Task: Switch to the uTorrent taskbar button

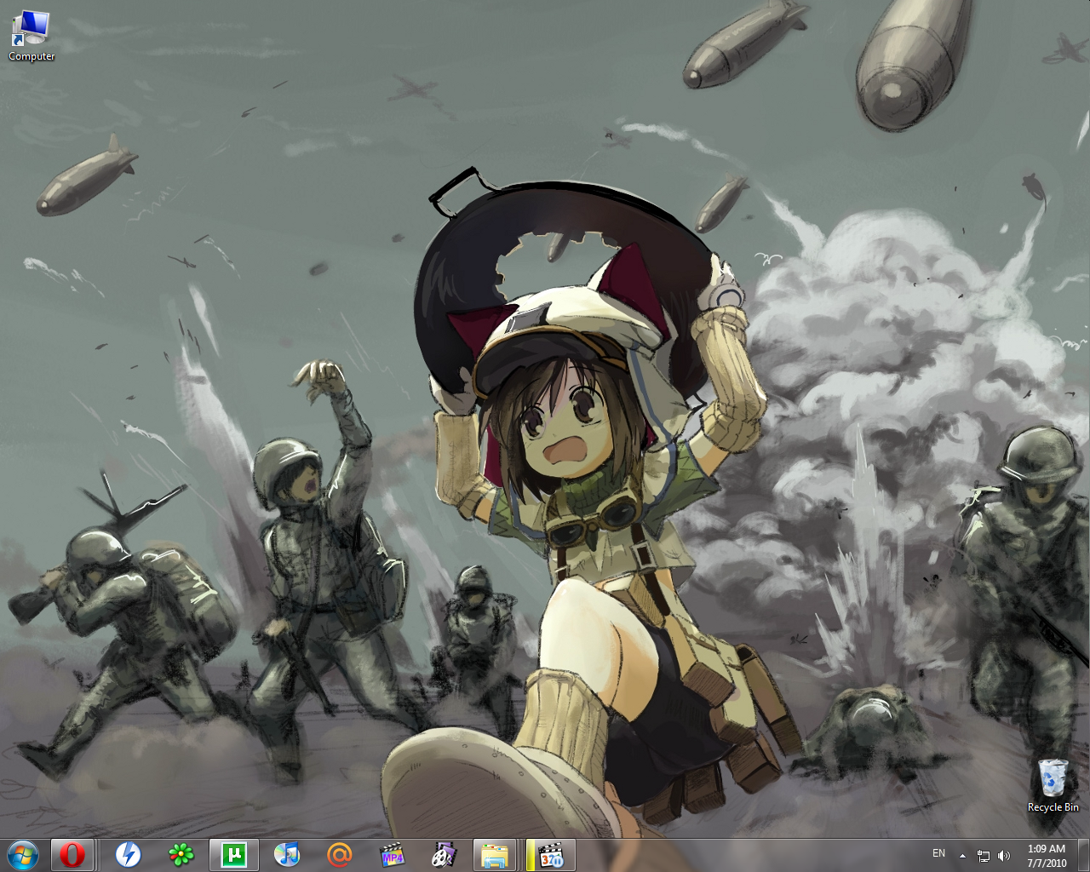Action: tap(233, 854)
